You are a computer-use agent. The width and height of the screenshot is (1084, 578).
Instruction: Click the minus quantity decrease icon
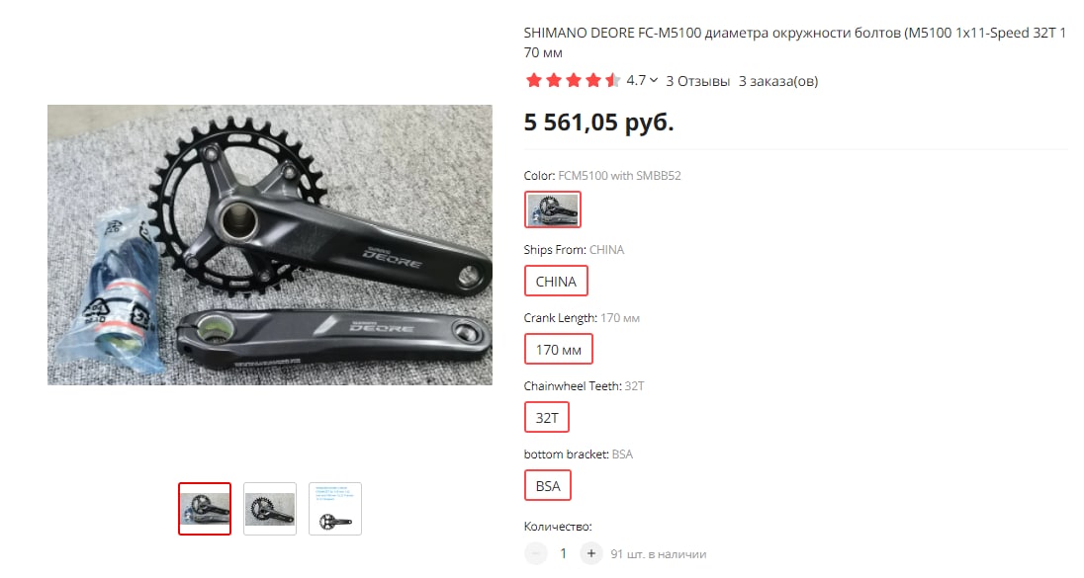(x=536, y=554)
